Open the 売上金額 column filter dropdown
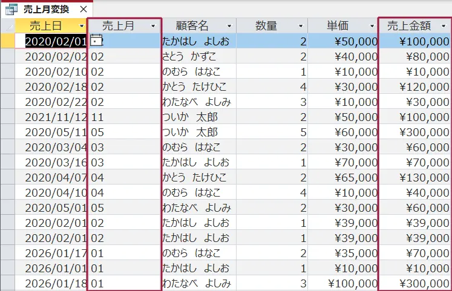This screenshot has height=291, width=452. tap(444, 26)
